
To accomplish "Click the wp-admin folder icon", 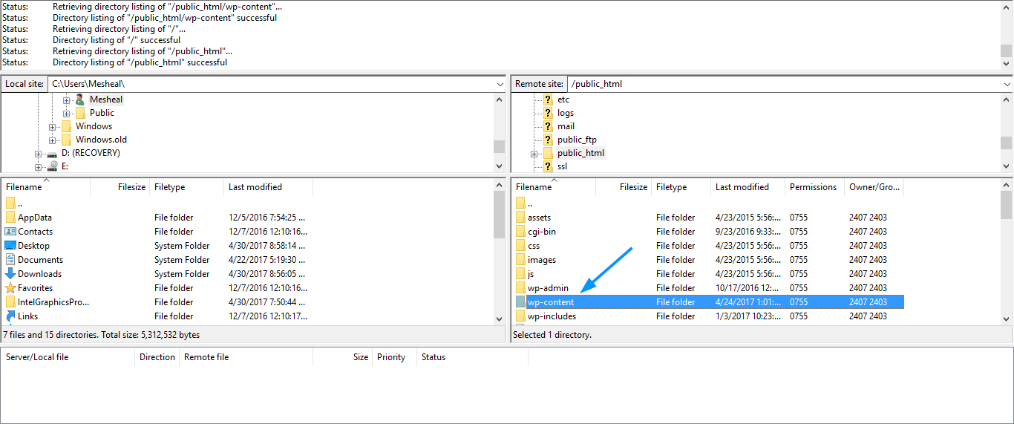I will (520, 288).
